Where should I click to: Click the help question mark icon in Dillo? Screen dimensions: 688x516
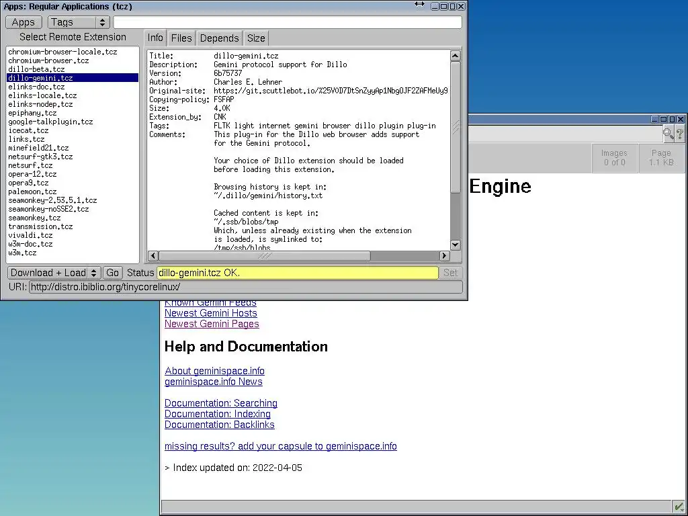click(x=680, y=134)
